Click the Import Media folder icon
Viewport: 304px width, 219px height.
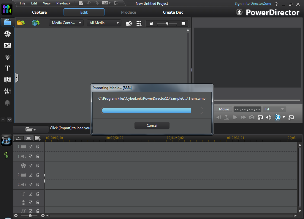click(21, 23)
